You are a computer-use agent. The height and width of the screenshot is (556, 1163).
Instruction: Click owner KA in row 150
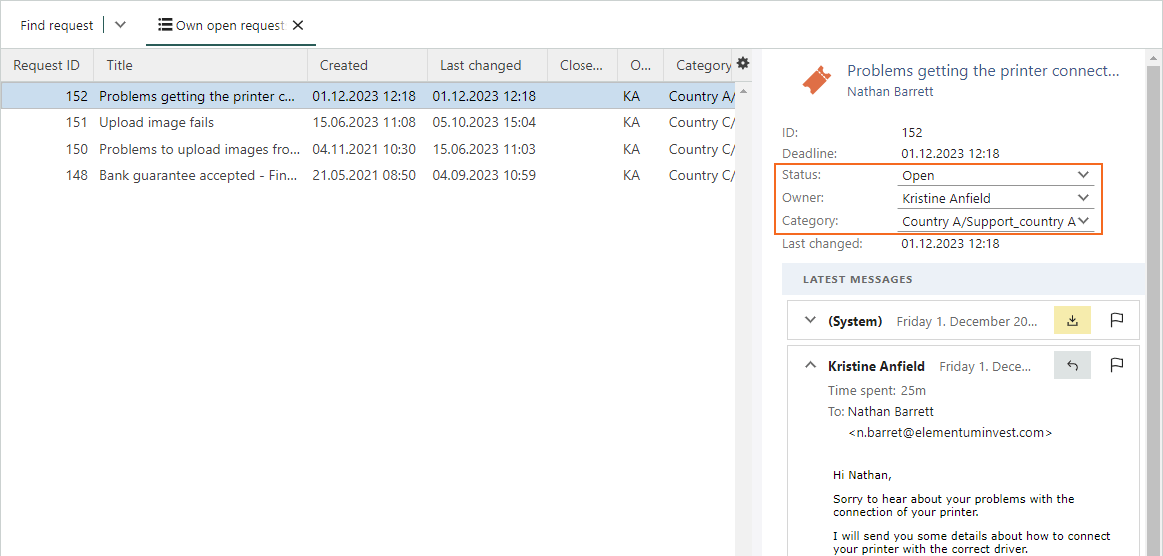coord(631,149)
